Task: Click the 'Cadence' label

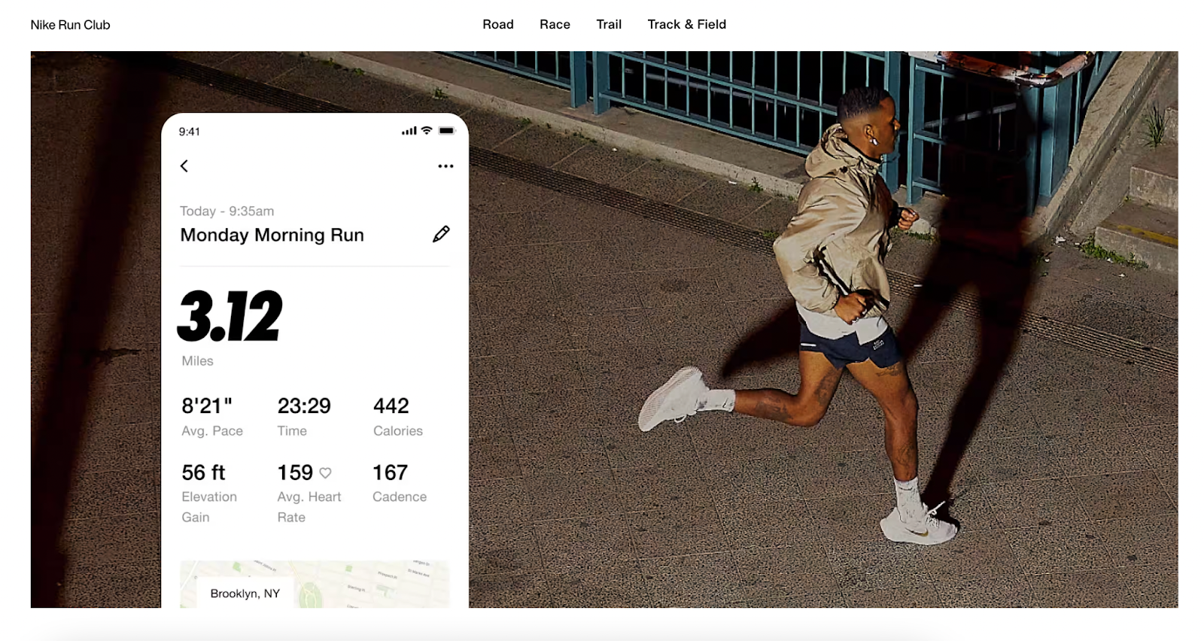Action: [400, 497]
